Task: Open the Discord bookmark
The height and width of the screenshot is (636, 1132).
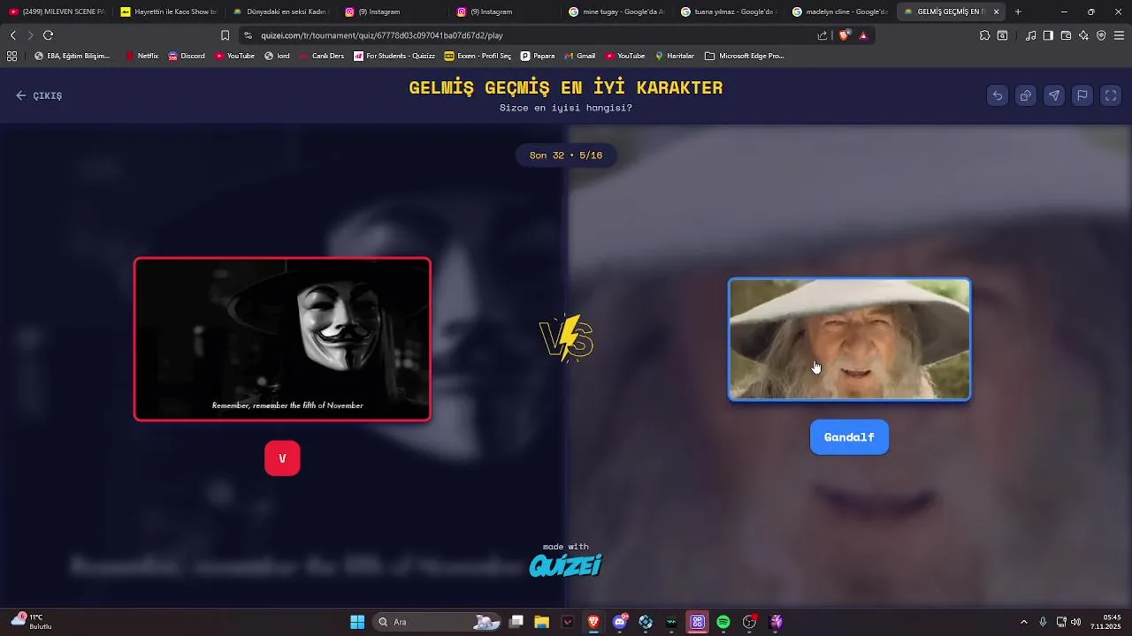Action: [186, 56]
